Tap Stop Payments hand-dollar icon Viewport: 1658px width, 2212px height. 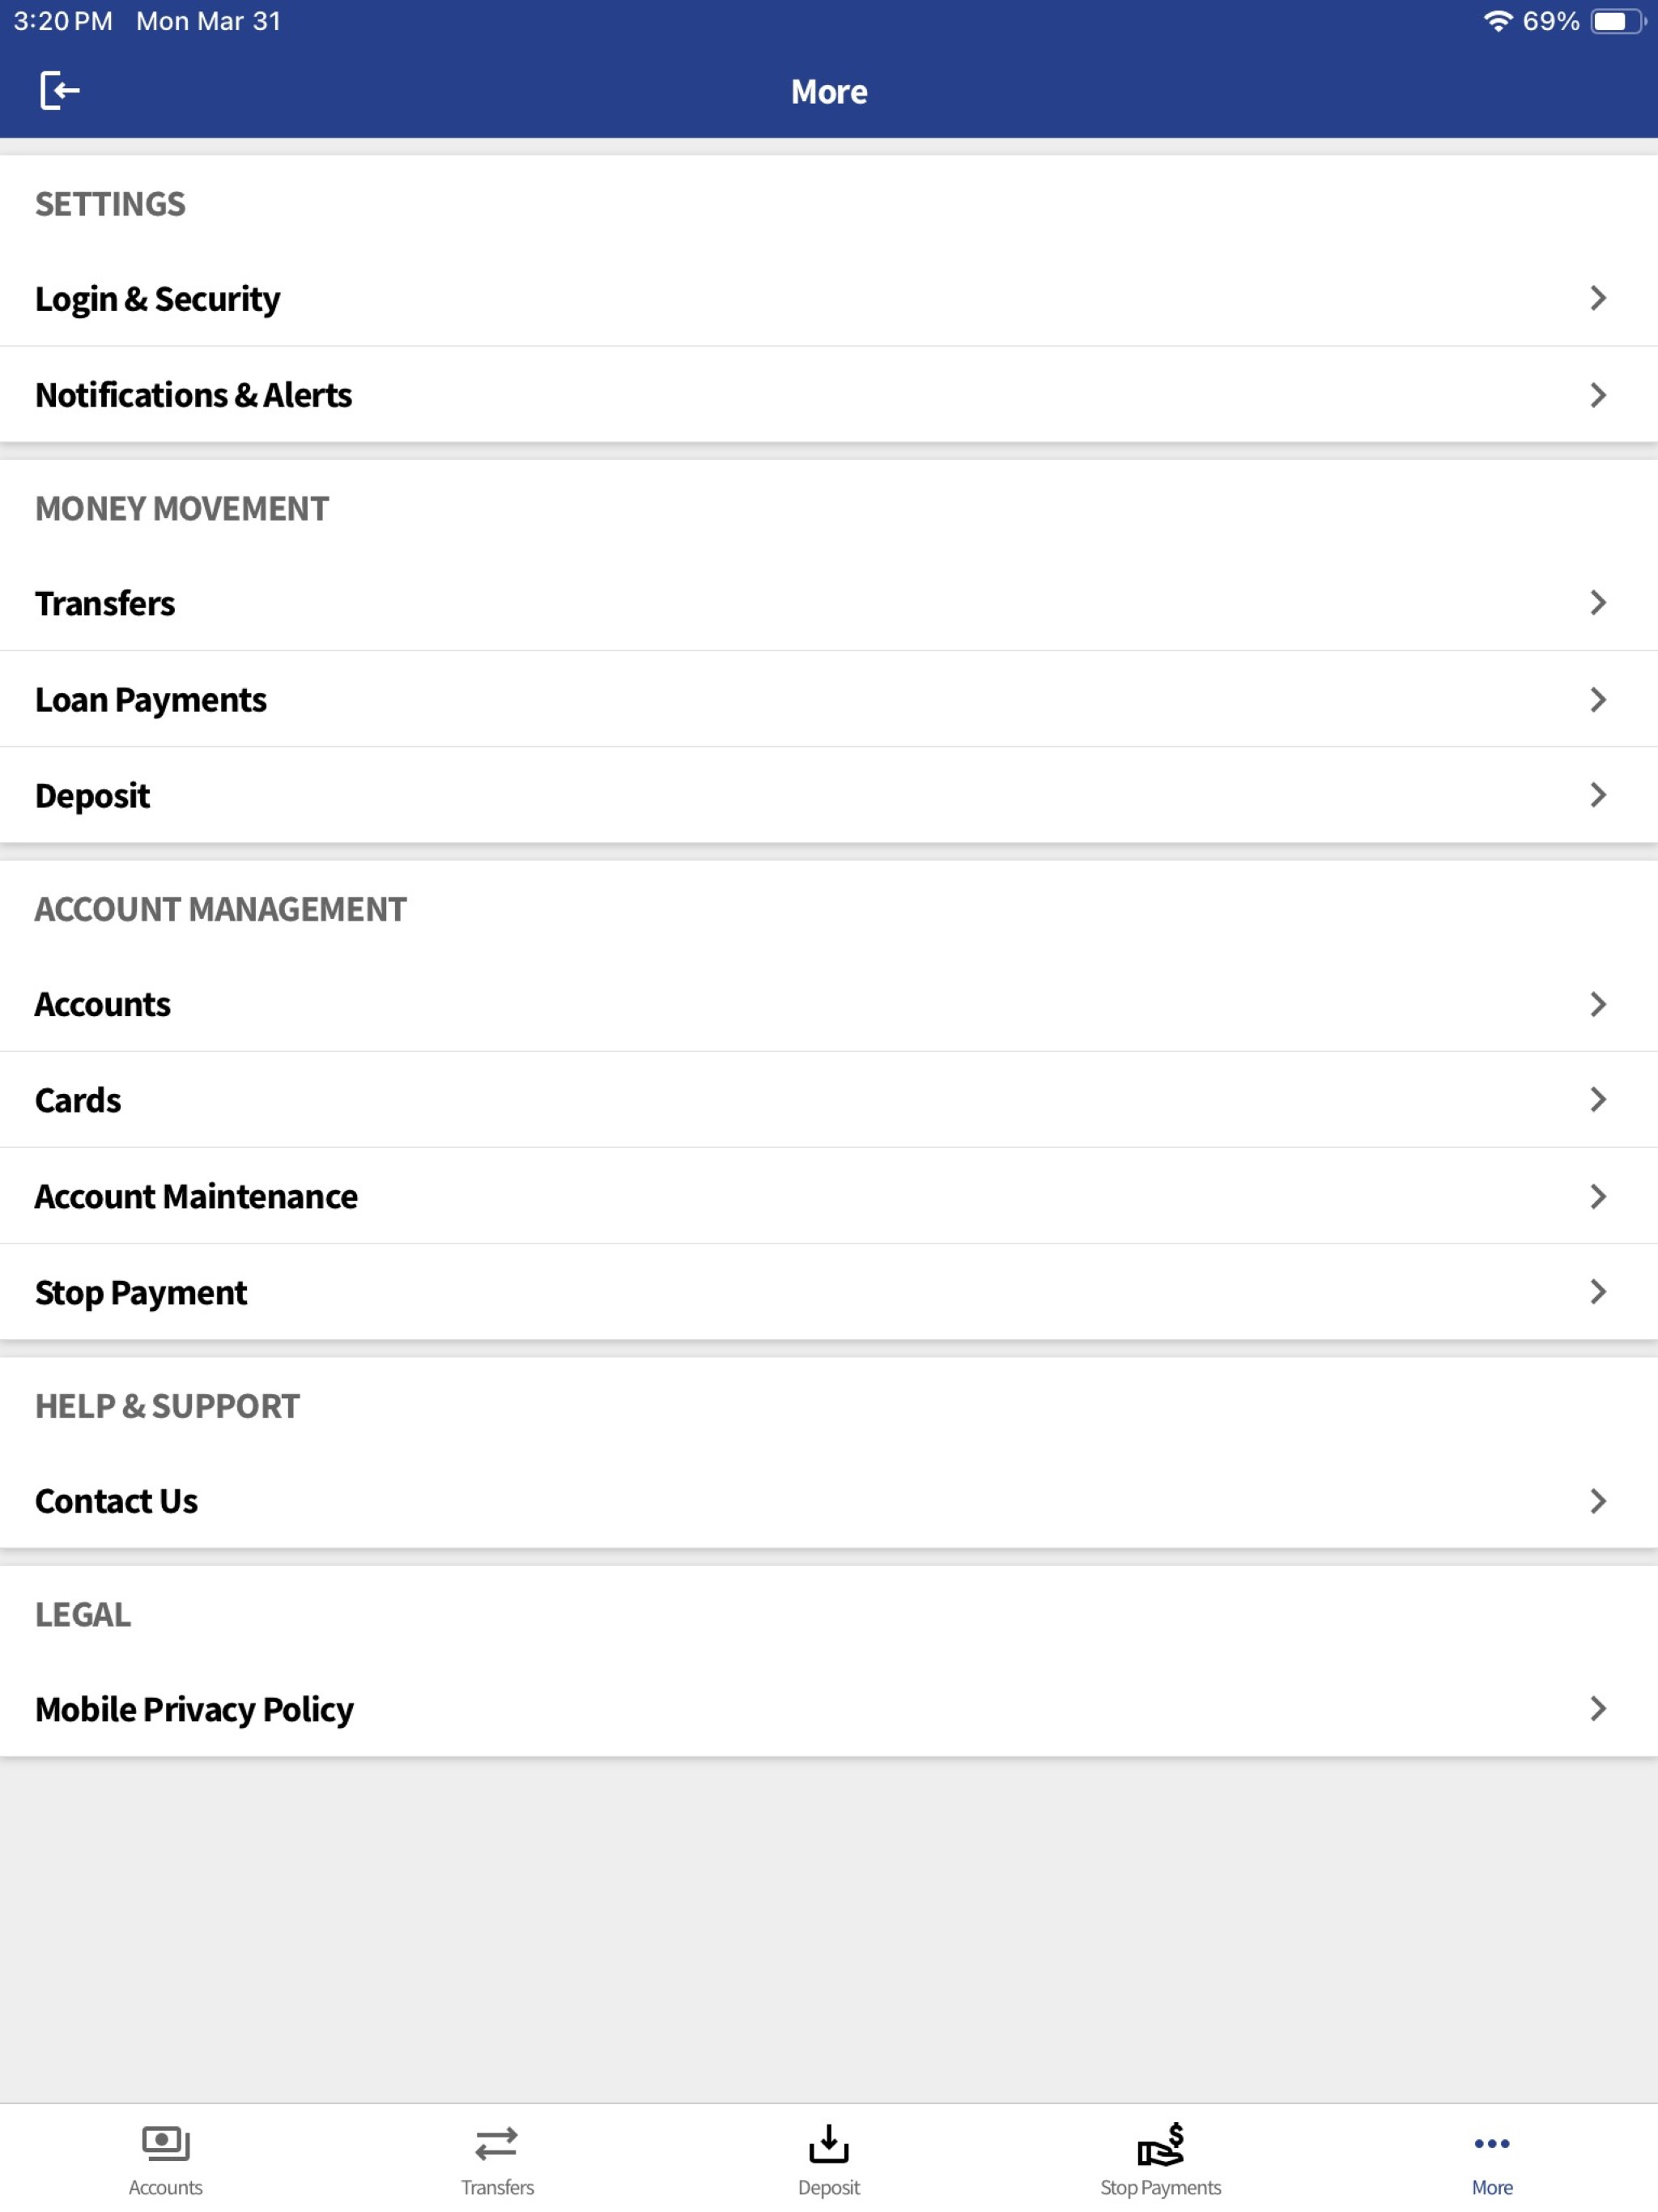tap(1160, 2143)
